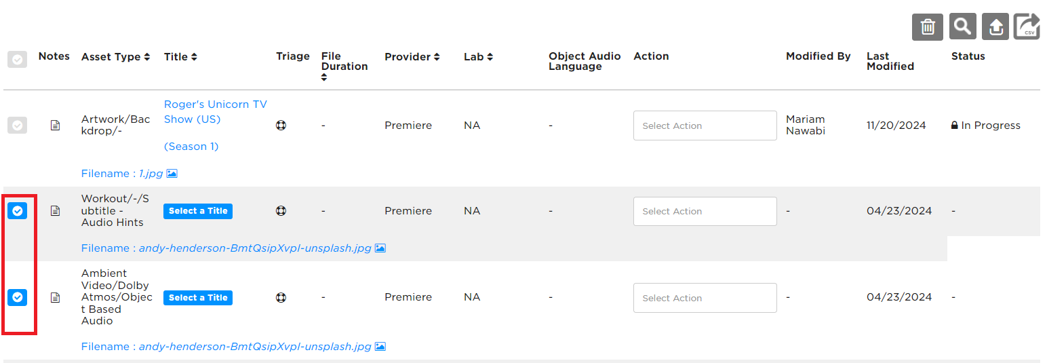Viewport: 1047px width, 363px height.
Task: Open Roger's Unicorn TV Show (US) link
Action: point(216,112)
